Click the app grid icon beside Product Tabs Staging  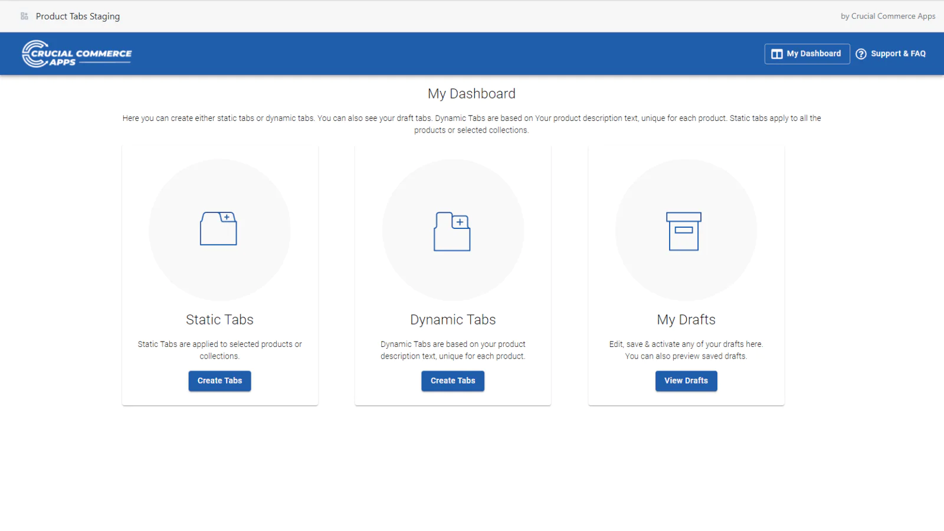(x=24, y=16)
